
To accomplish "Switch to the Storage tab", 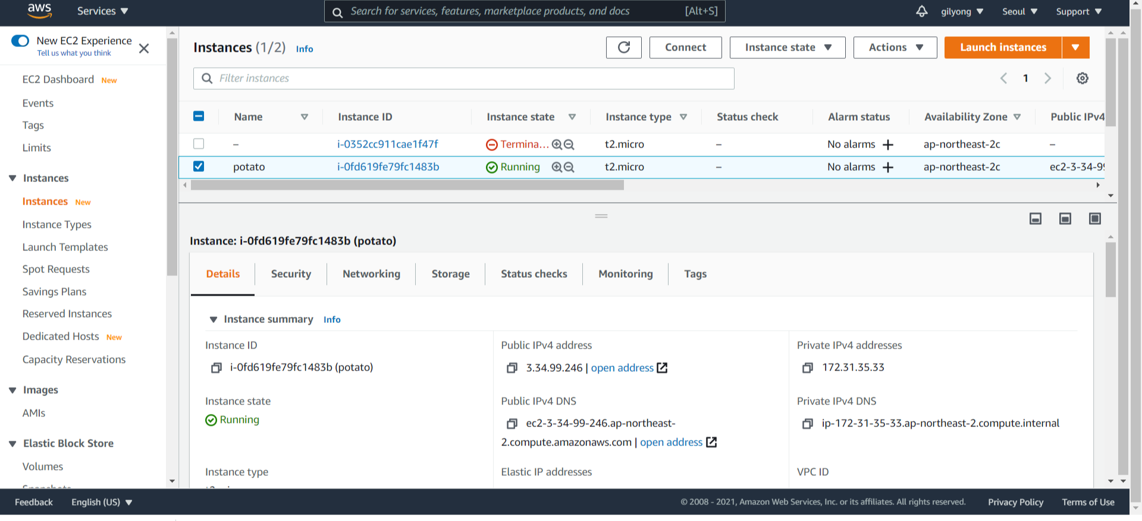I will (x=450, y=274).
